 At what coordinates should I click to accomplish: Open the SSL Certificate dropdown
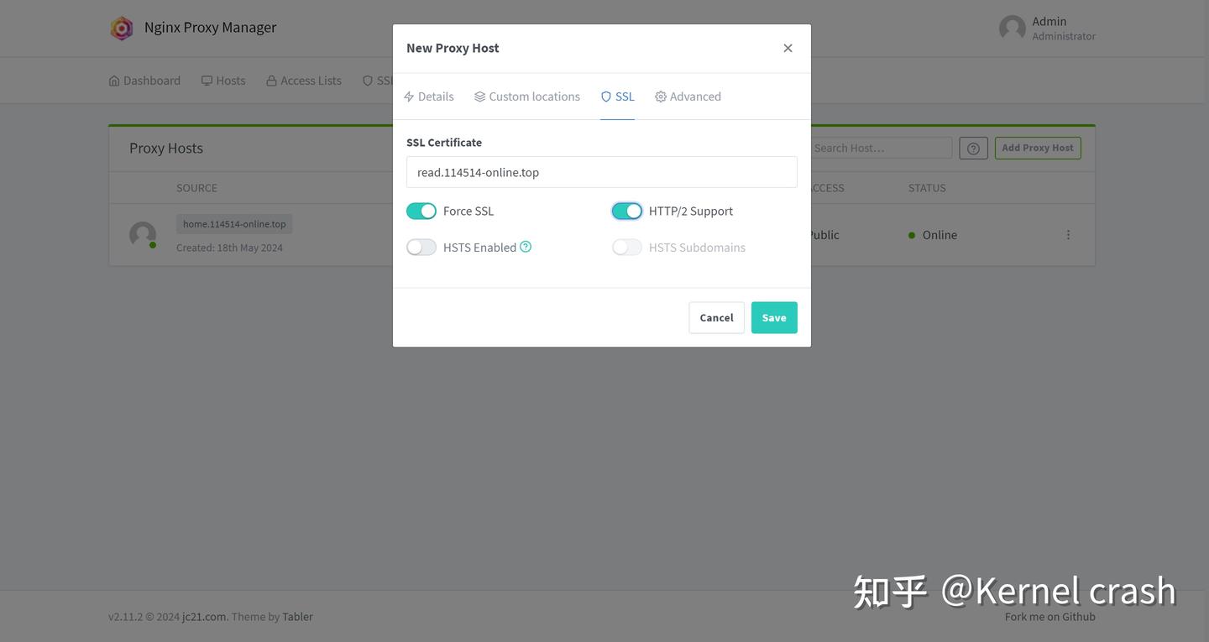pyautogui.click(x=602, y=172)
